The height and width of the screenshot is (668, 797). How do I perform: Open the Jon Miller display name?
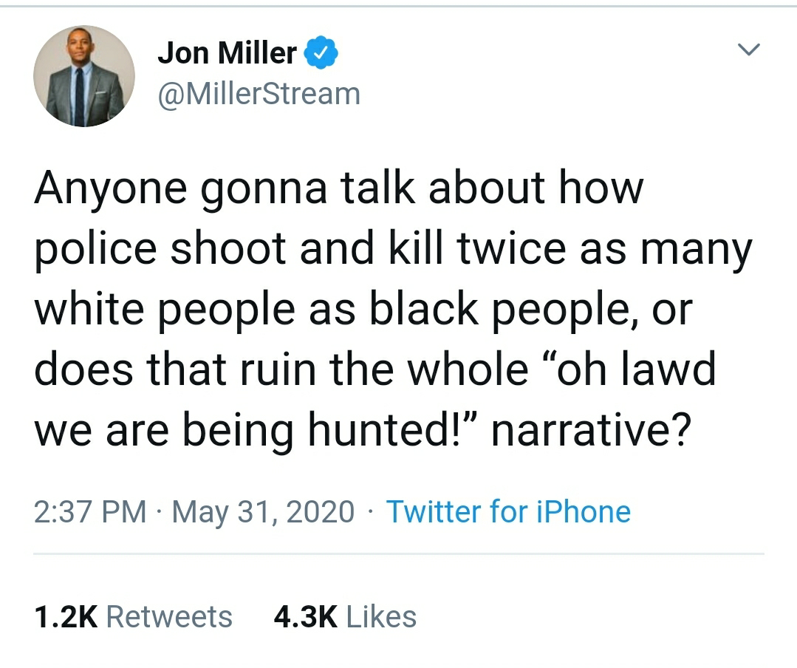tap(227, 53)
